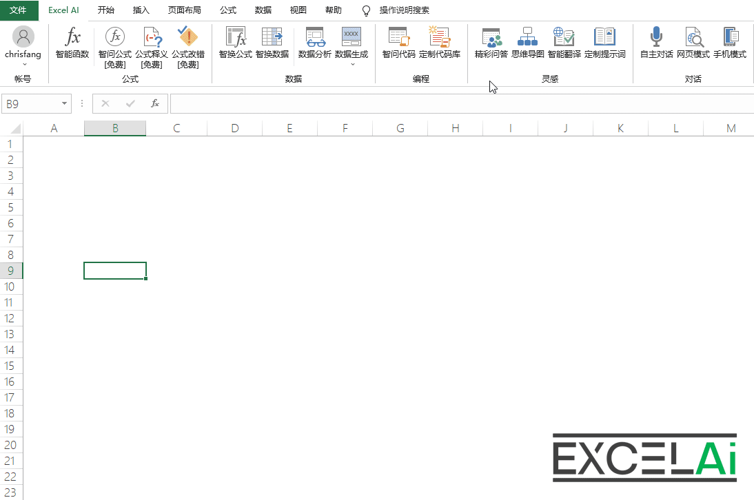Click the 操作说明搜索 search box

click(x=404, y=10)
